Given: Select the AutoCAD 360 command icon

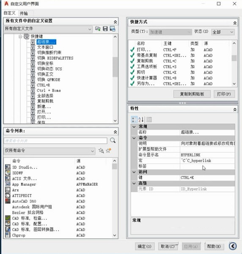Looking at the screenshot, I should pyautogui.click(x=8, y=201).
